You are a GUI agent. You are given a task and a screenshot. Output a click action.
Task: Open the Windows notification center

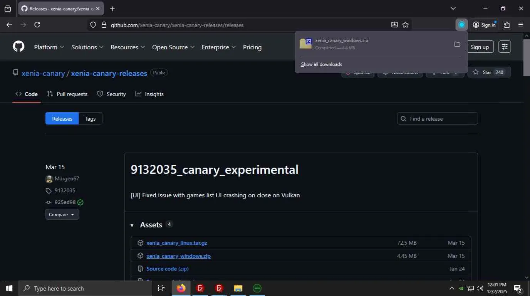click(518, 289)
